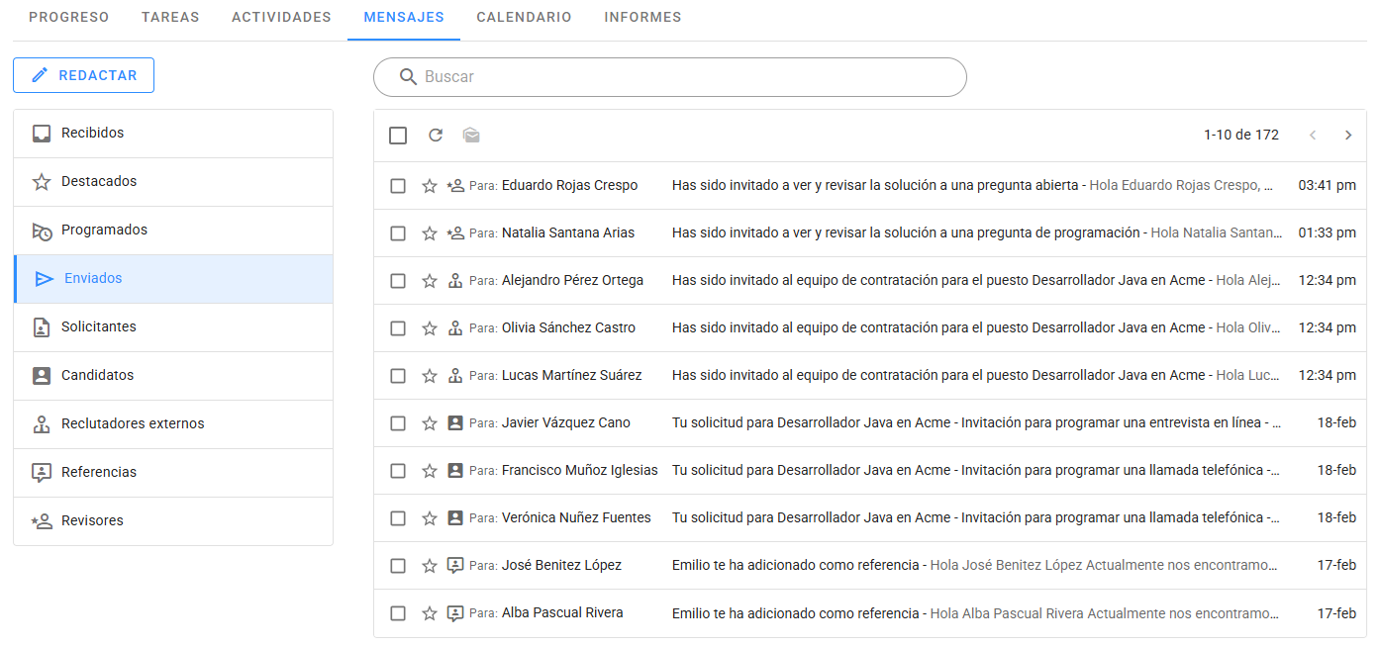
Task: Check the box for Olivia Sánchez Castro message
Action: [398, 328]
